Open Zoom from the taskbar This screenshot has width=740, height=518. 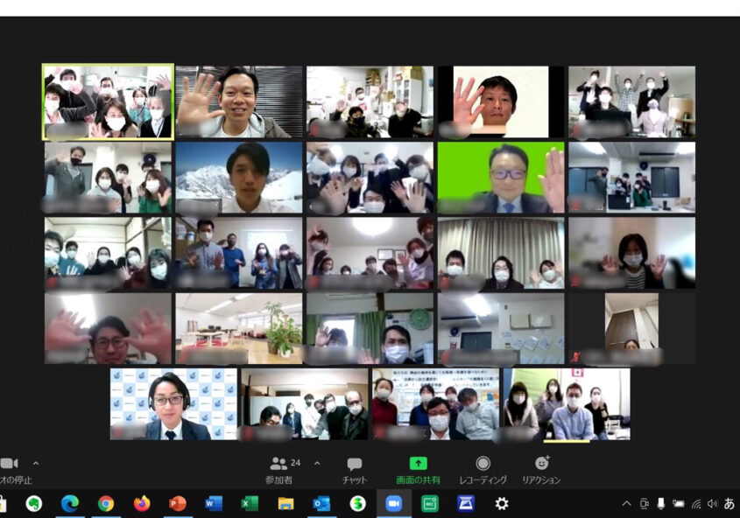[x=393, y=503]
